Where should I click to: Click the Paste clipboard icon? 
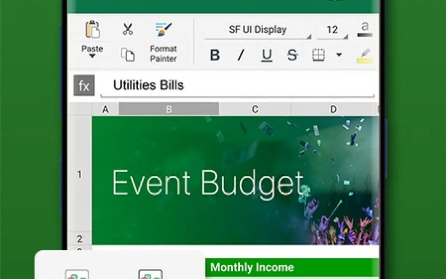(x=92, y=30)
